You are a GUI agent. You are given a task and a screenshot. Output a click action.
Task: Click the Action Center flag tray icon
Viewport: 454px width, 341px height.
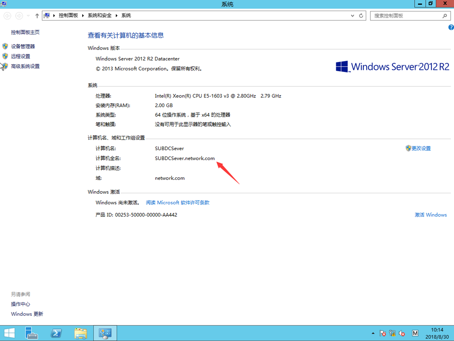(x=383, y=333)
